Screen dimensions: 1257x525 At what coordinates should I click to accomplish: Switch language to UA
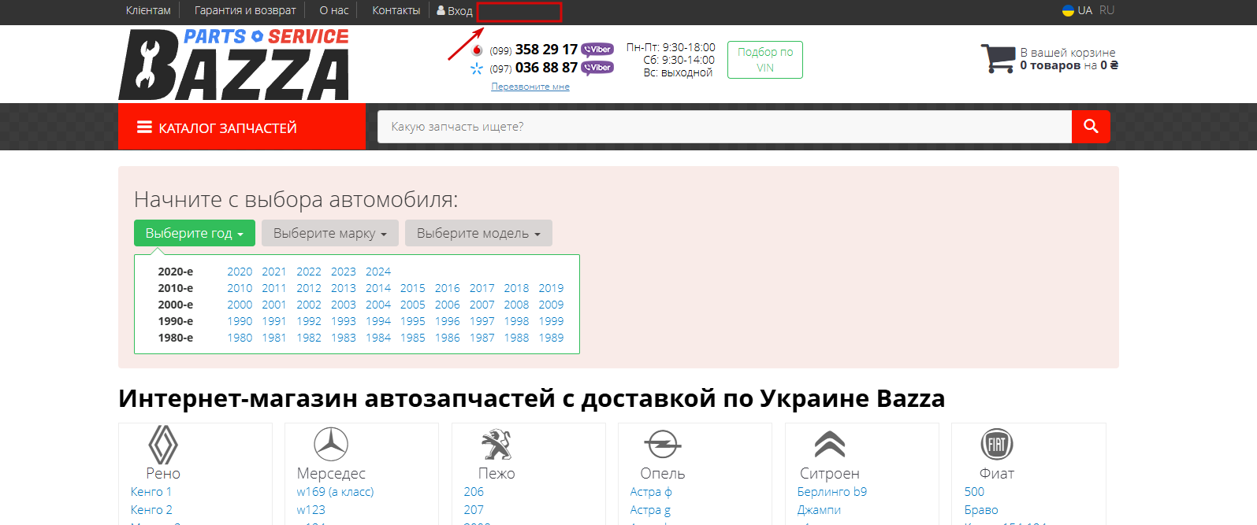pos(1085,10)
